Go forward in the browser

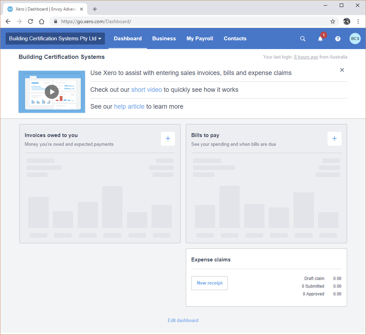[x=19, y=21]
